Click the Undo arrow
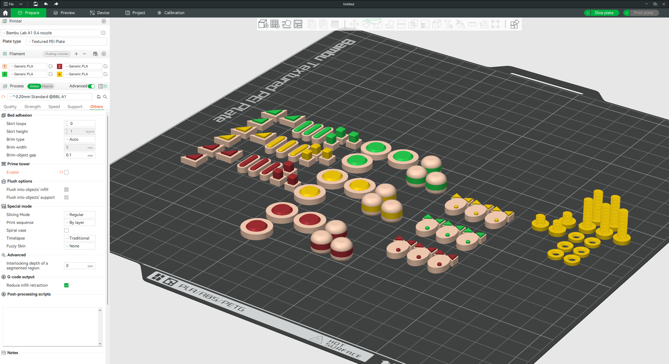 pos(46,4)
